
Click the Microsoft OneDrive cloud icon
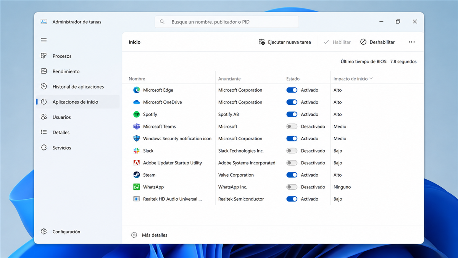point(136,102)
